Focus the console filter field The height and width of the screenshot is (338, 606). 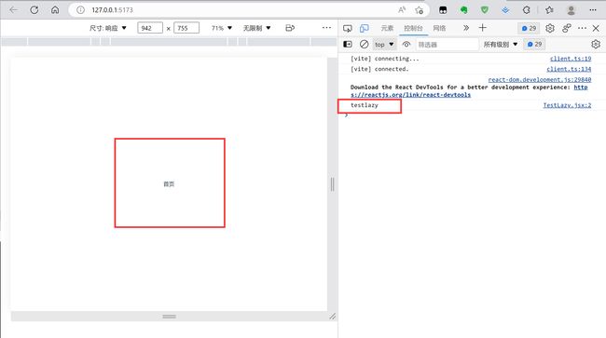pos(448,45)
